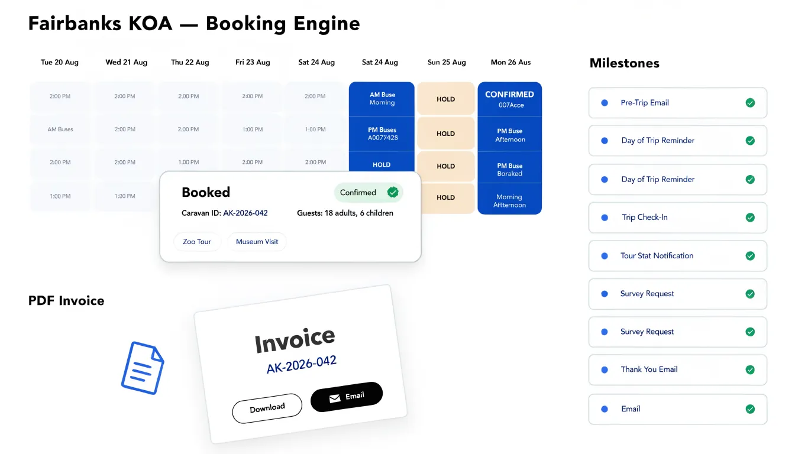Select the Tue 20 Aug column header

pyautogui.click(x=60, y=62)
